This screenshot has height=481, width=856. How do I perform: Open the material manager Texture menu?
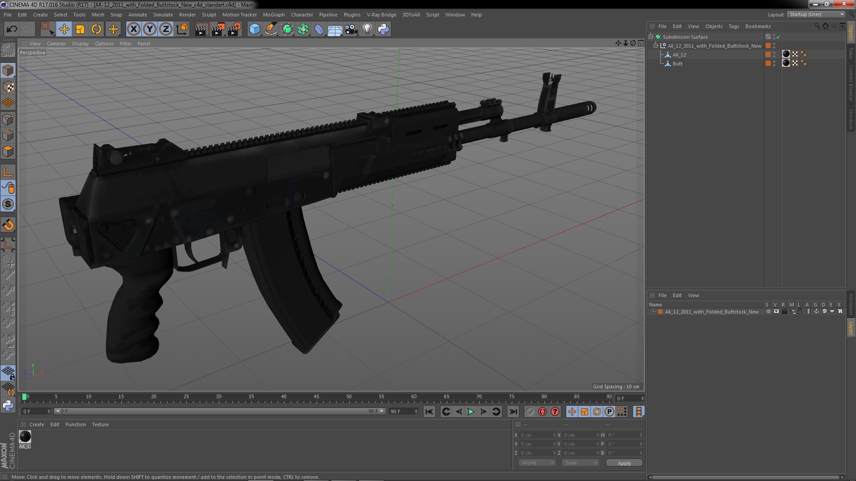[100, 424]
